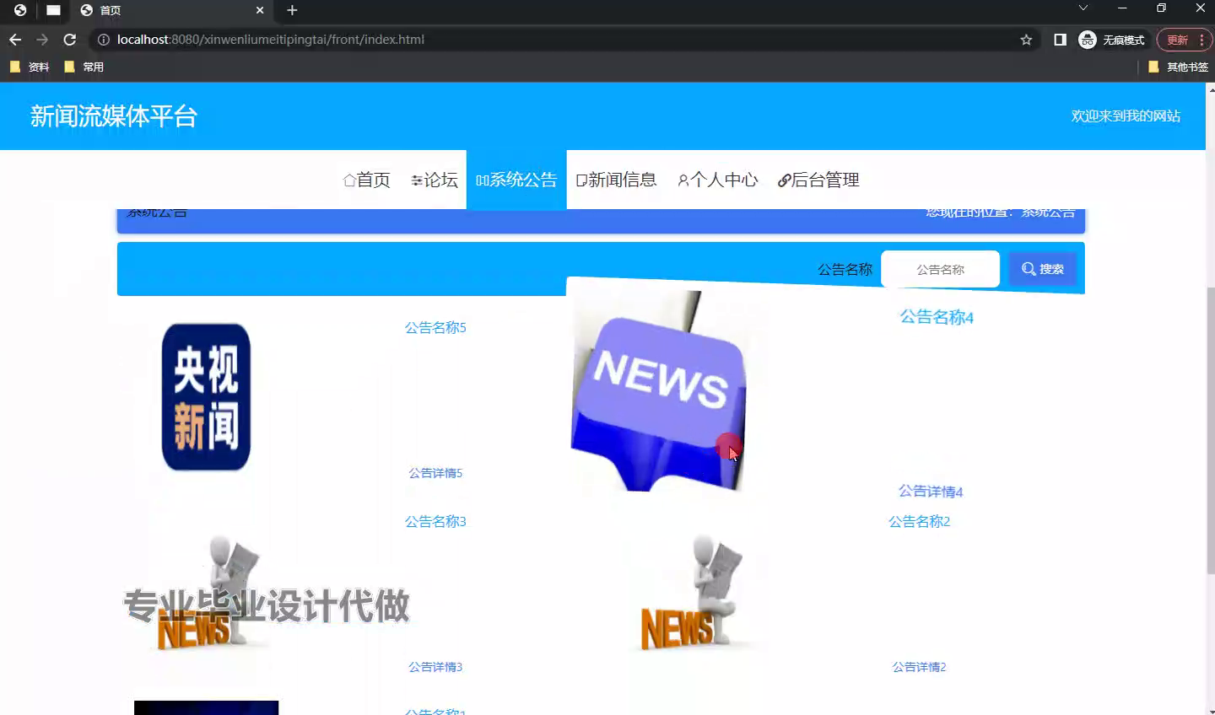Bookmark this page with star icon

(1026, 40)
